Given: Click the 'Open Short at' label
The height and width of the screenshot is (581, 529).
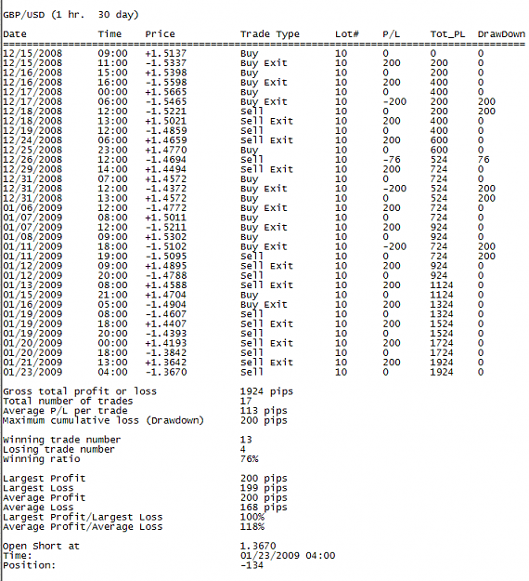Looking at the screenshot, I should (41, 547).
